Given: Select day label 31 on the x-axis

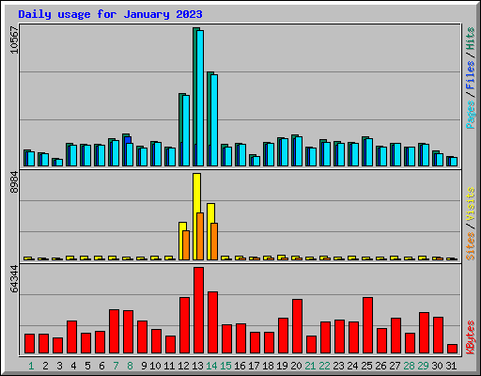Looking at the screenshot, I should 451,366.
